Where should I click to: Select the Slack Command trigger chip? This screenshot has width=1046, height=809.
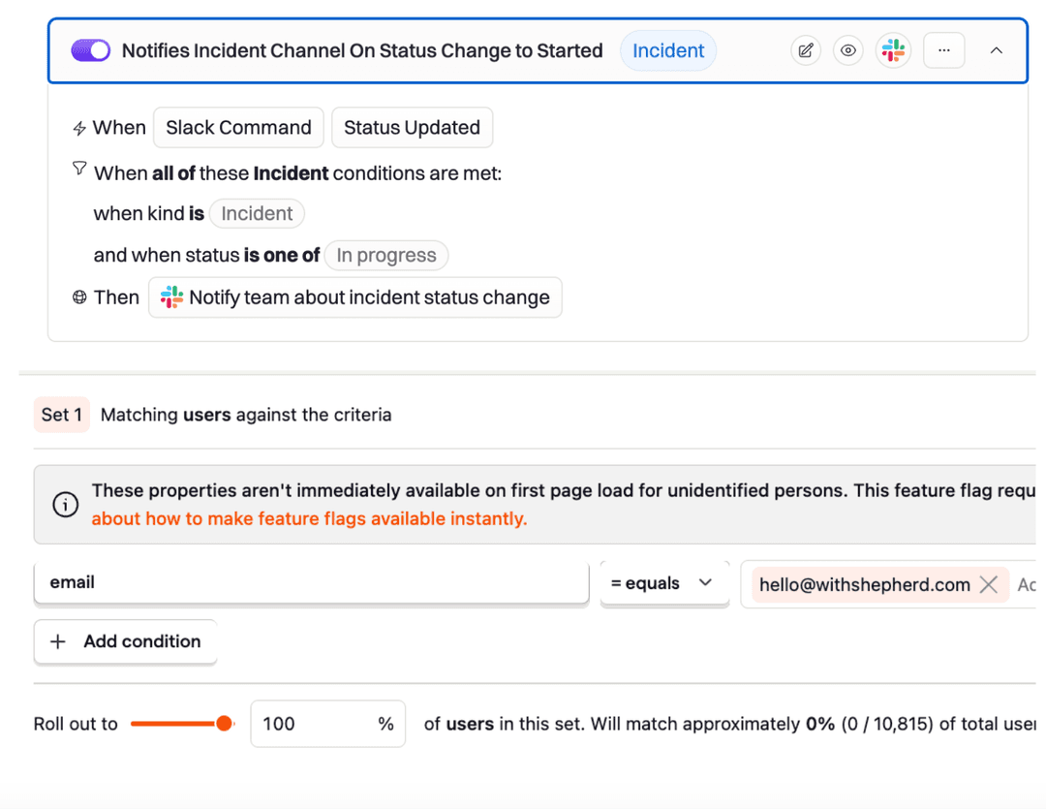(238, 128)
